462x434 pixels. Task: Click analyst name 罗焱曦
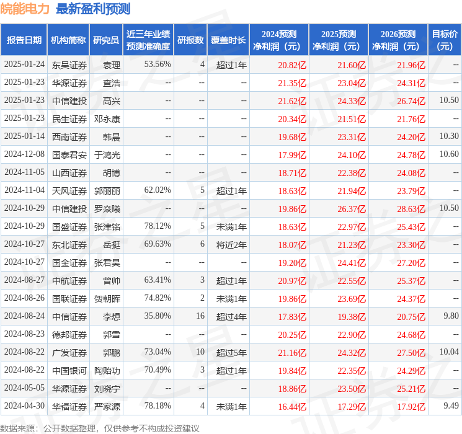tap(107, 209)
